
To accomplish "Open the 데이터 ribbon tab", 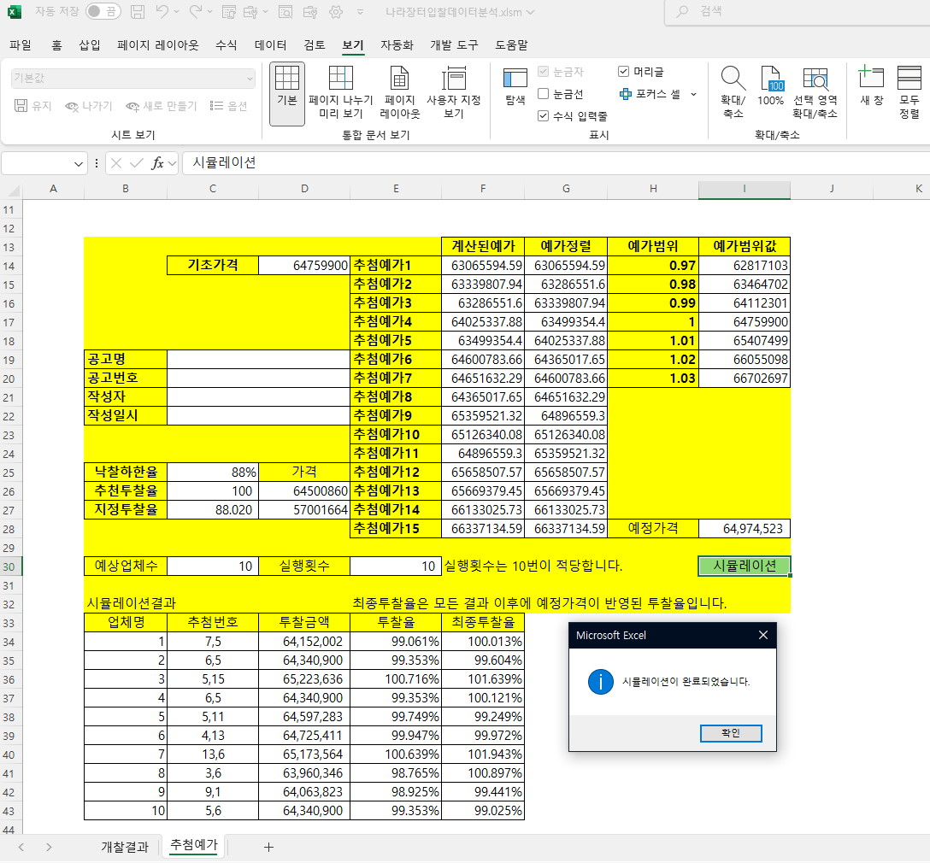I will [270, 45].
